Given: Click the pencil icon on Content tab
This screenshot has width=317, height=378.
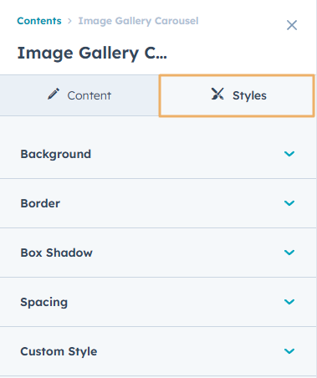Looking at the screenshot, I should click(x=54, y=94).
